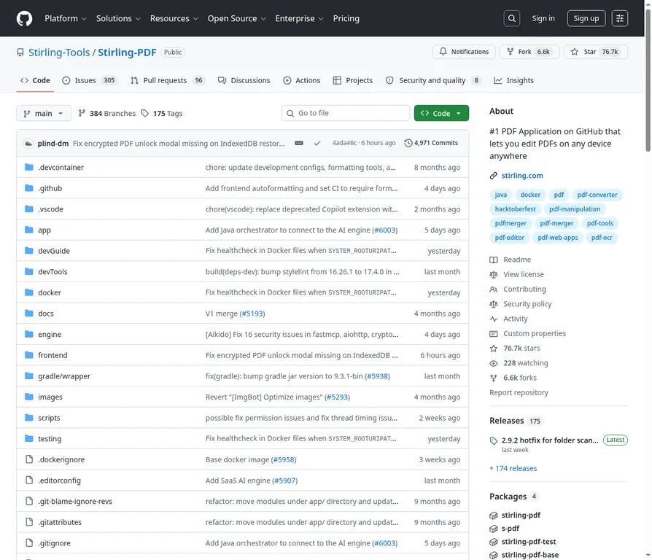Click the pdf-converter topic tag
This screenshot has width=652, height=560.
click(x=597, y=195)
